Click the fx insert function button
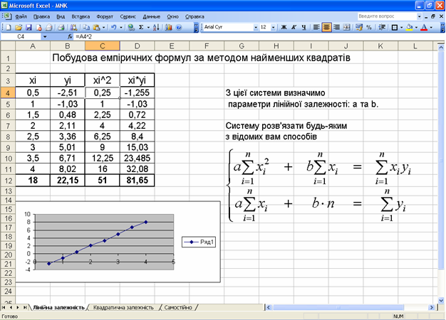 71,37
